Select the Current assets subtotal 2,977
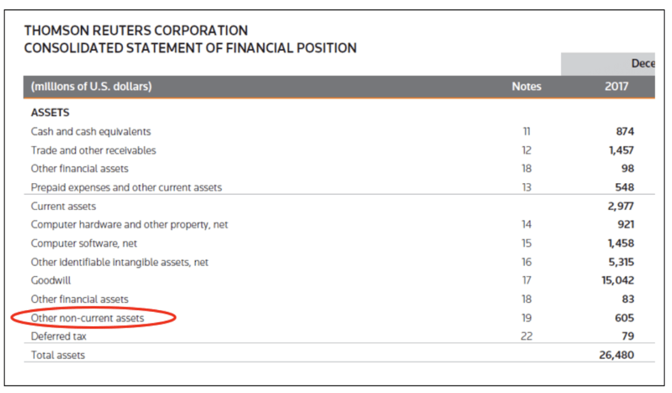The image size is (672, 393). [x=621, y=206]
